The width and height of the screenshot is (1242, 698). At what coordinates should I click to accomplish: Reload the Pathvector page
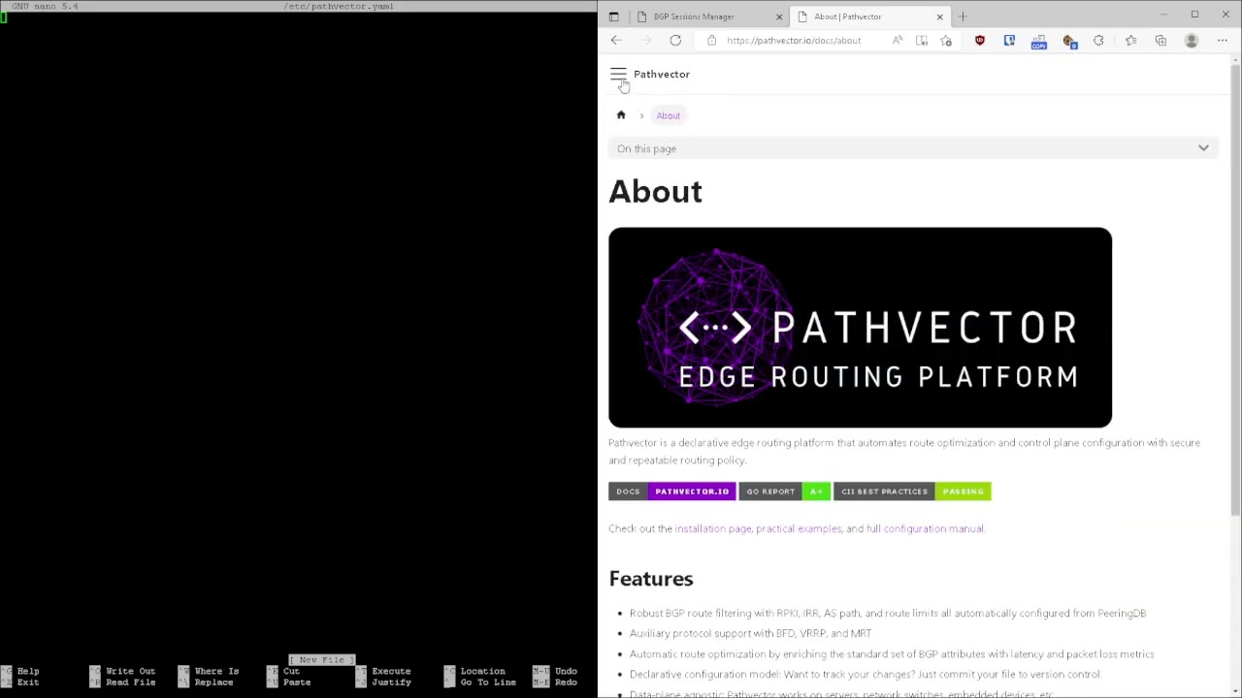click(x=675, y=41)
